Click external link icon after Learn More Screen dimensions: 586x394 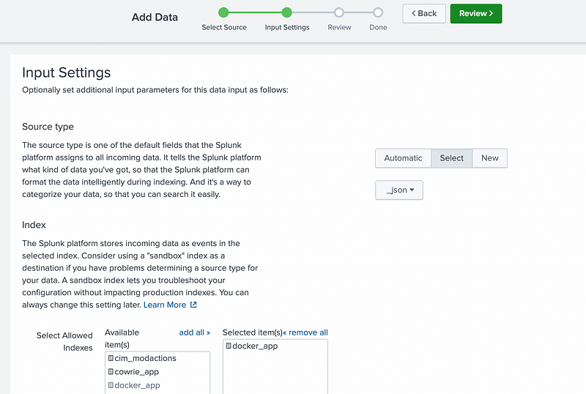pos(193,305)
